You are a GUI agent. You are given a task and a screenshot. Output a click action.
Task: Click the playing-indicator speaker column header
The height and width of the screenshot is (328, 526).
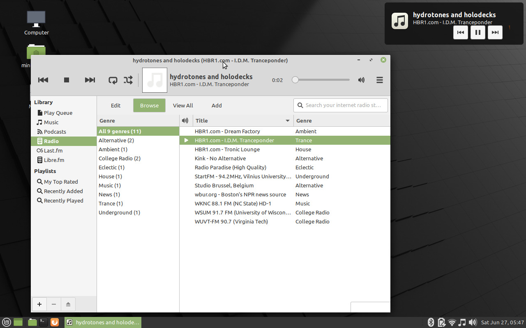pyautogui.click(x=186, y=121)
